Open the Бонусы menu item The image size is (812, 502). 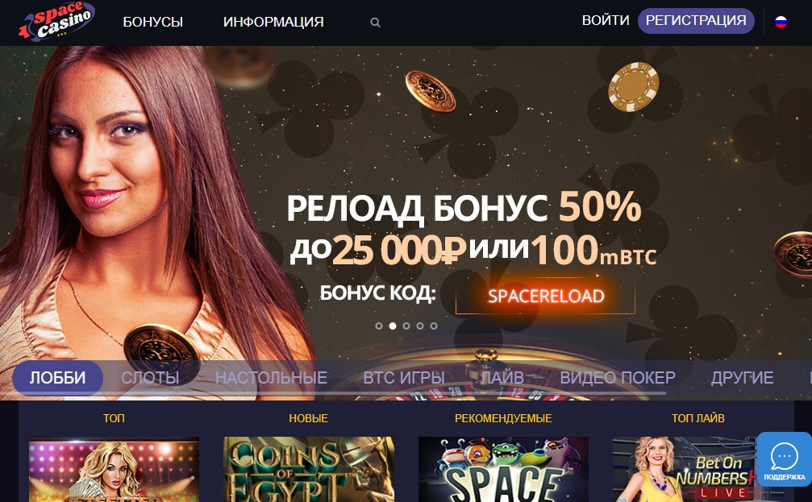[152, 22]
